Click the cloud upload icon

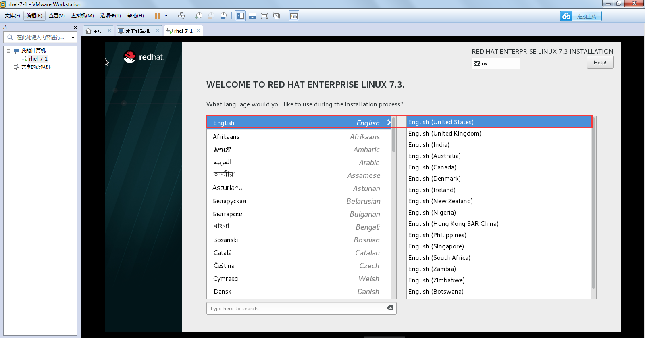pos(566,16)
